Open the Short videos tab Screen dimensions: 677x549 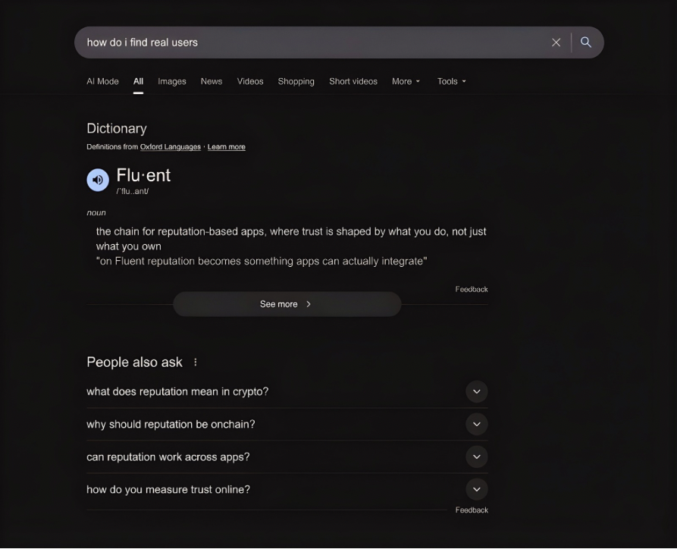click(x=353, y=81)
